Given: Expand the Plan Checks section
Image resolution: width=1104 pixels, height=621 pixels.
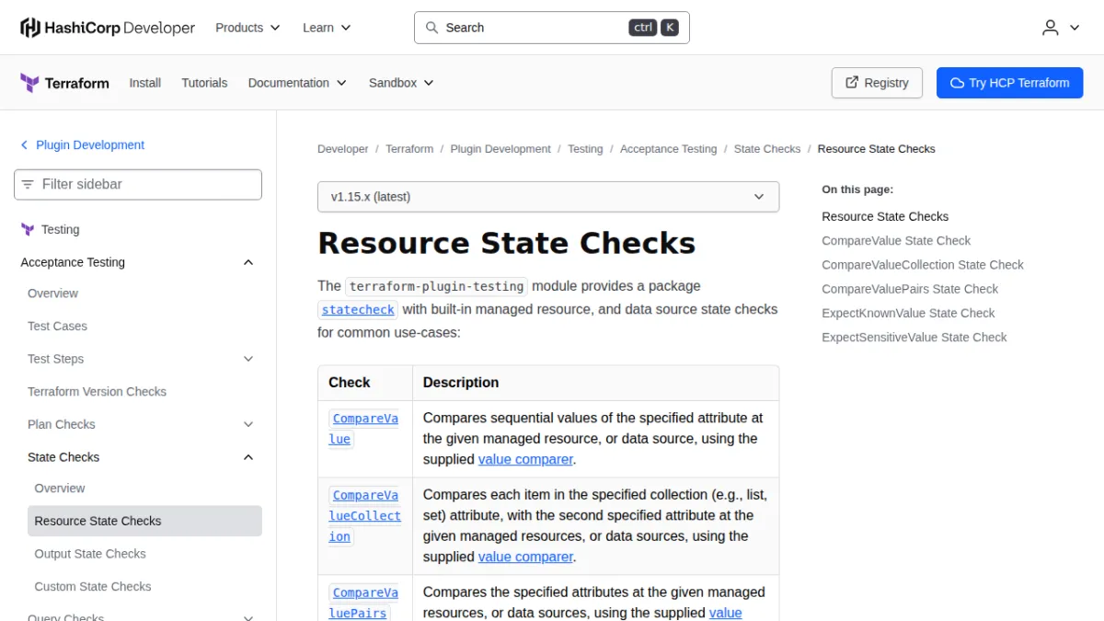Looking at the screenshot, I should click(x=248, y=424).
